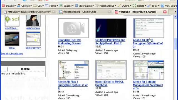
Task: Click the Forms toolbar icon
Action: coord(47,6)
